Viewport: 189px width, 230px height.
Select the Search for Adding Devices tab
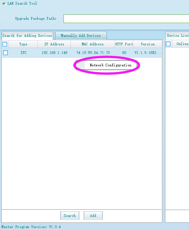pyautogui.click(x=27, y=35)
